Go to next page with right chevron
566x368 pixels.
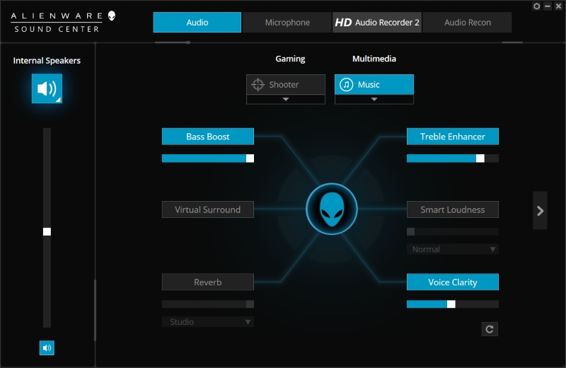(x=540, y=210)
